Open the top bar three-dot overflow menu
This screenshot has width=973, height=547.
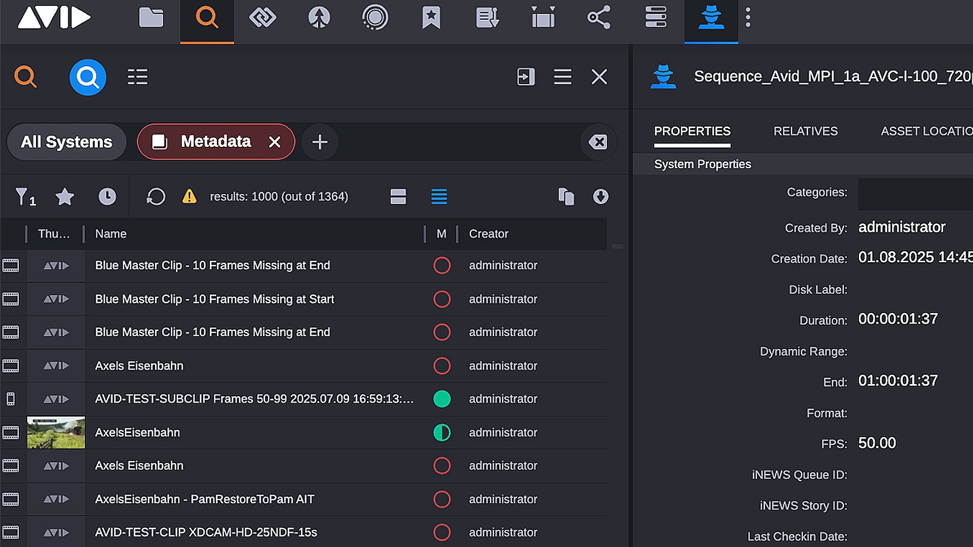coord(748,18)
